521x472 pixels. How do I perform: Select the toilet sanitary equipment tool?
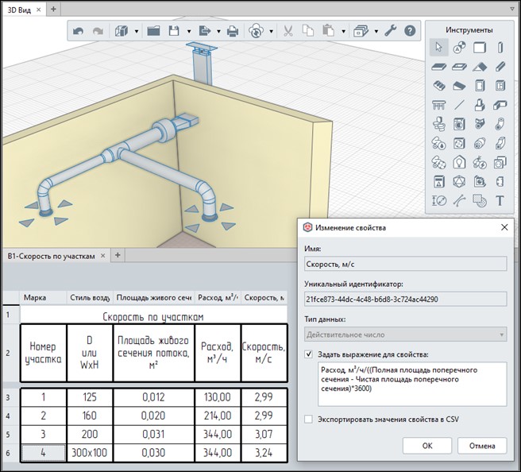click(x=439, y=124)
